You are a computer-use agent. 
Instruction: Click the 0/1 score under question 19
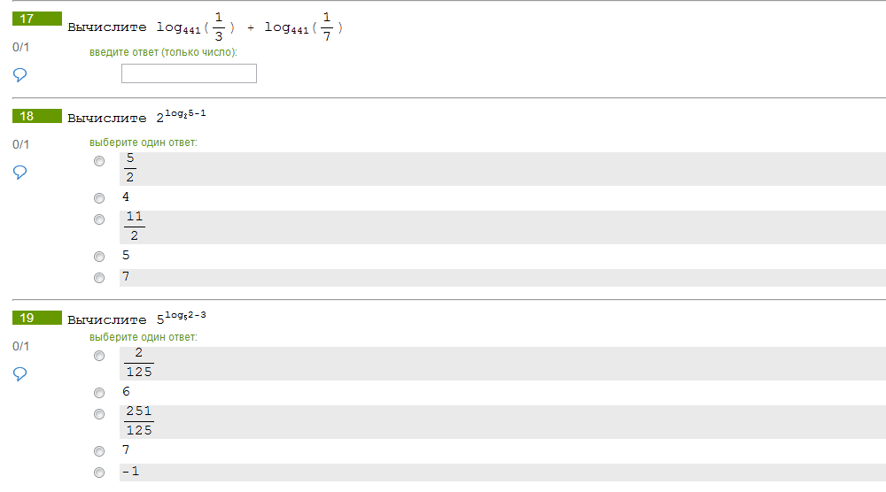pos(21,346)
